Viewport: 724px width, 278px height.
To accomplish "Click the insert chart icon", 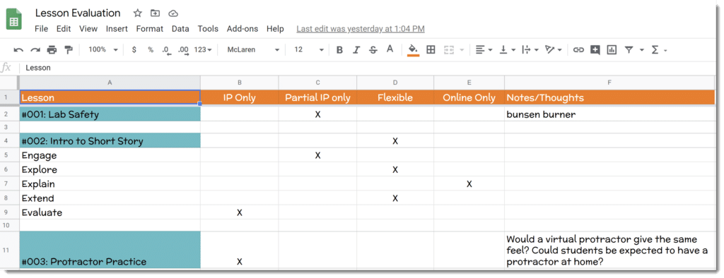I will 612,50.
